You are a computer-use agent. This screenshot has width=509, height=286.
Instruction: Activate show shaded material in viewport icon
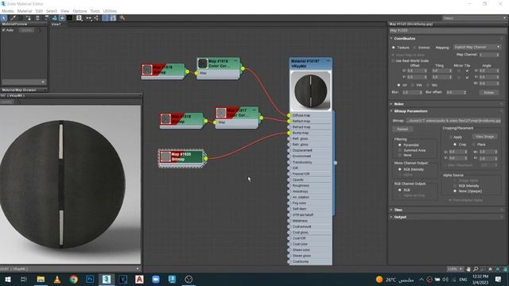(62, 18)
